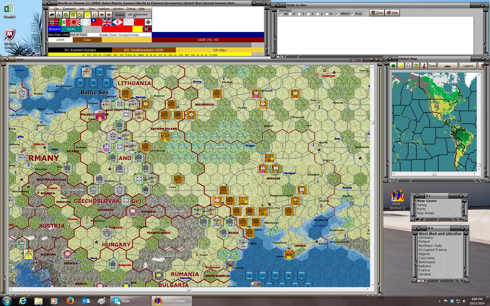Click the white flag toolbar icon
490x306 pixels.
94,15
